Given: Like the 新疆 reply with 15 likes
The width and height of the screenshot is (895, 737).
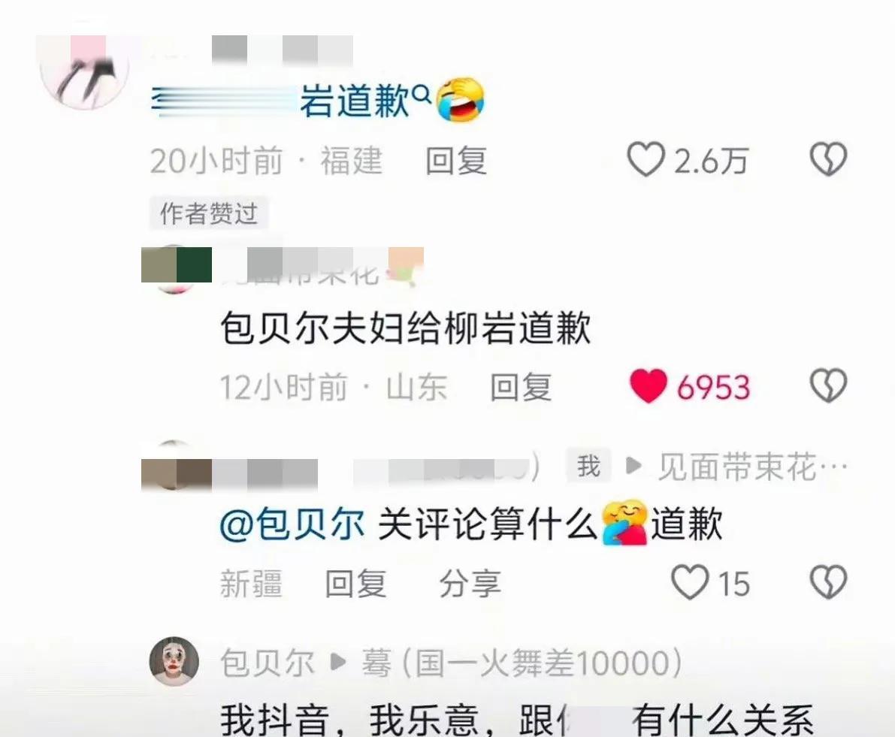Looking at the screenshot, I should pos(690,582).
